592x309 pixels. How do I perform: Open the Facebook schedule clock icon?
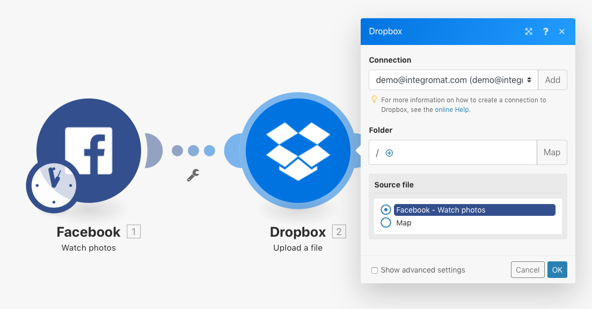[52, 186]
